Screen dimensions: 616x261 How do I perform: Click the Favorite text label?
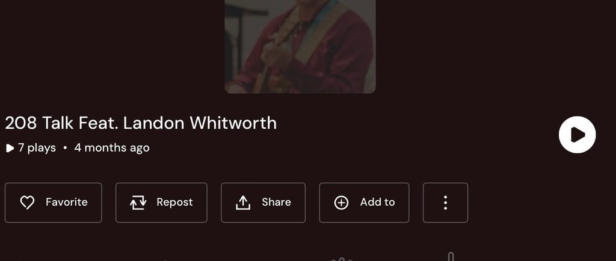pyautogui.click(x=66, y=202)
